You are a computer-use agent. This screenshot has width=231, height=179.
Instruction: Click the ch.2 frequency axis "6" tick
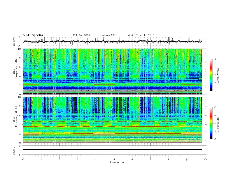pyautogui.click(x=21, y=116)
